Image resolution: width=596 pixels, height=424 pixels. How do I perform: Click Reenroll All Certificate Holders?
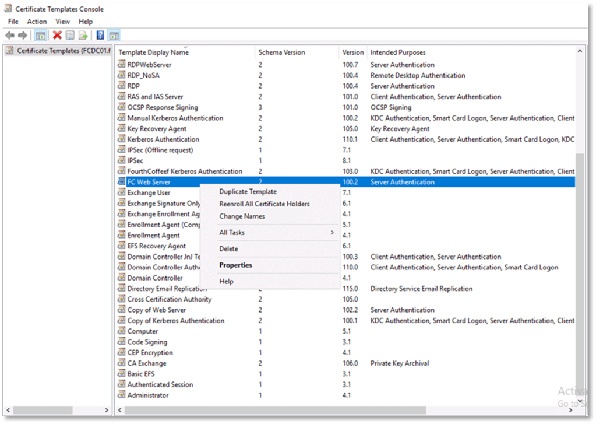(x=264, y=204)
